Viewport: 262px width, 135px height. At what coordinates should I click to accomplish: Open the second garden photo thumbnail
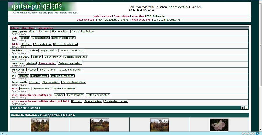[100, 125]
